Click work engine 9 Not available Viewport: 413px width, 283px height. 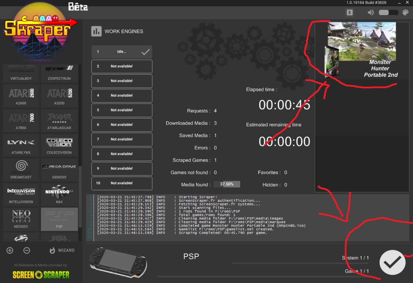122,168
